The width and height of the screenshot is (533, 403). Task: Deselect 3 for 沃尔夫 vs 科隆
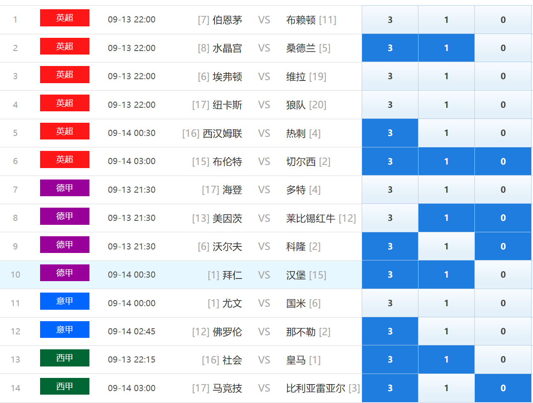tap(390, 246)
